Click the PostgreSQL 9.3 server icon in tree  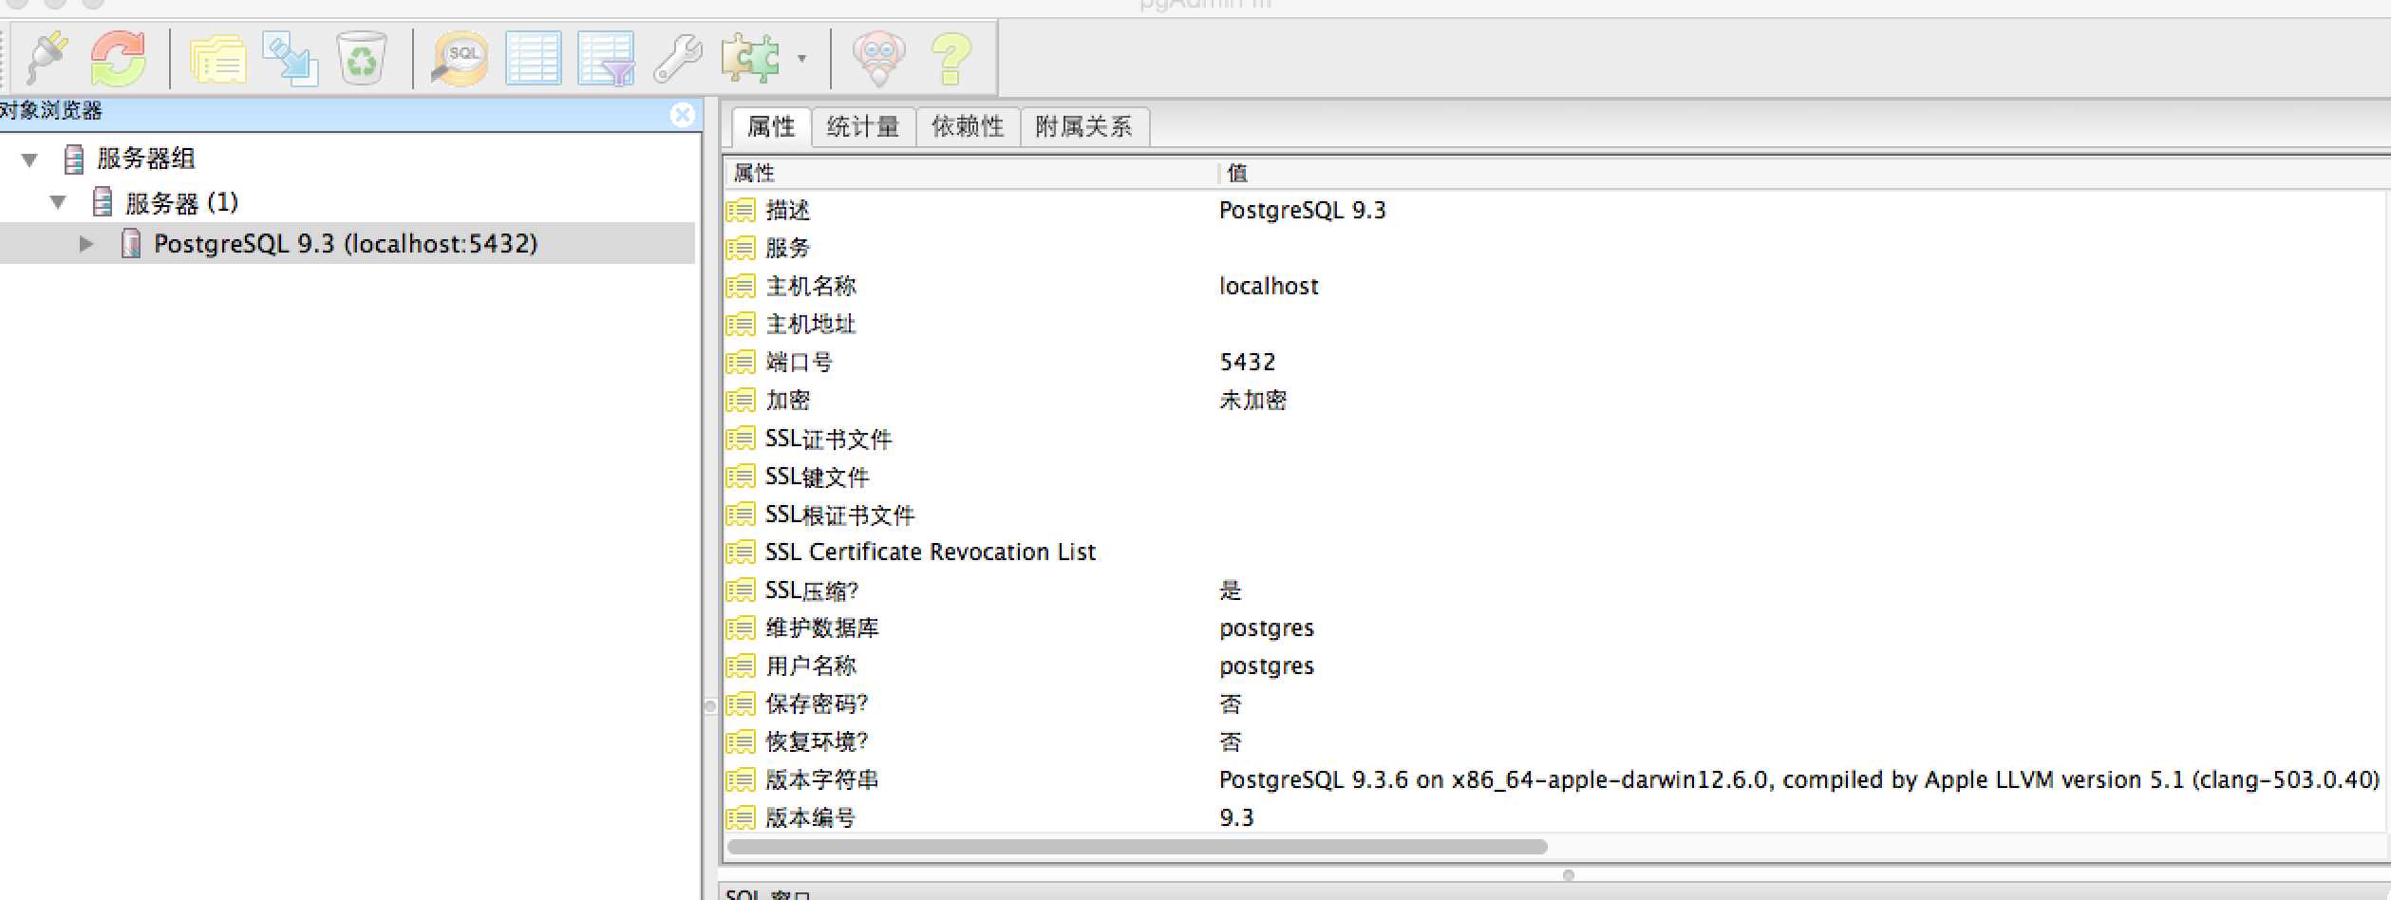coord(131,244)
